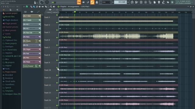195x109 pixels.
Task: Click the green playhead marker on timeline
Action: pyautogui.click(x=75, y=12)
